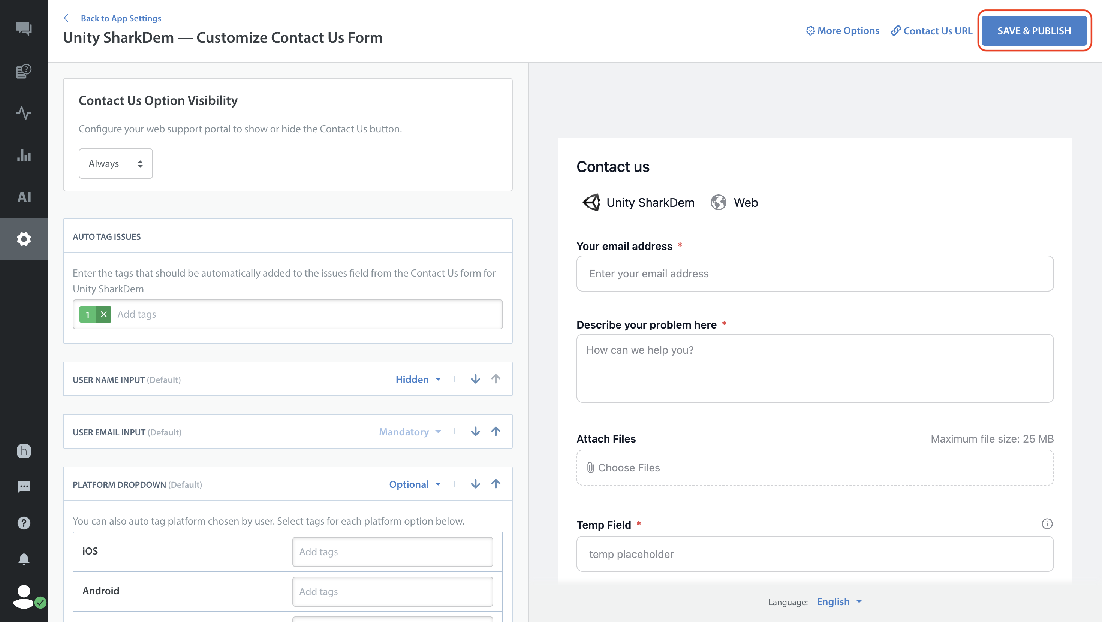Screen dimensions: 1102x622
Task: Open the analytics bar chart sidebar icon
Action: pyautogui.click(x=24, y=155)
